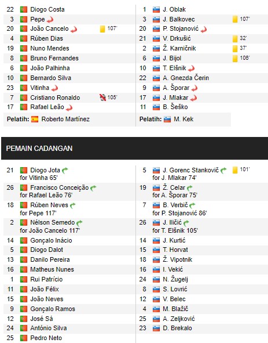
Task: Open player B. Šeško
Action: (175, 107)
